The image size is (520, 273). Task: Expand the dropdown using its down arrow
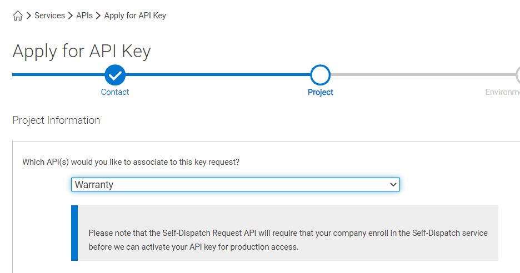(393, 185)
